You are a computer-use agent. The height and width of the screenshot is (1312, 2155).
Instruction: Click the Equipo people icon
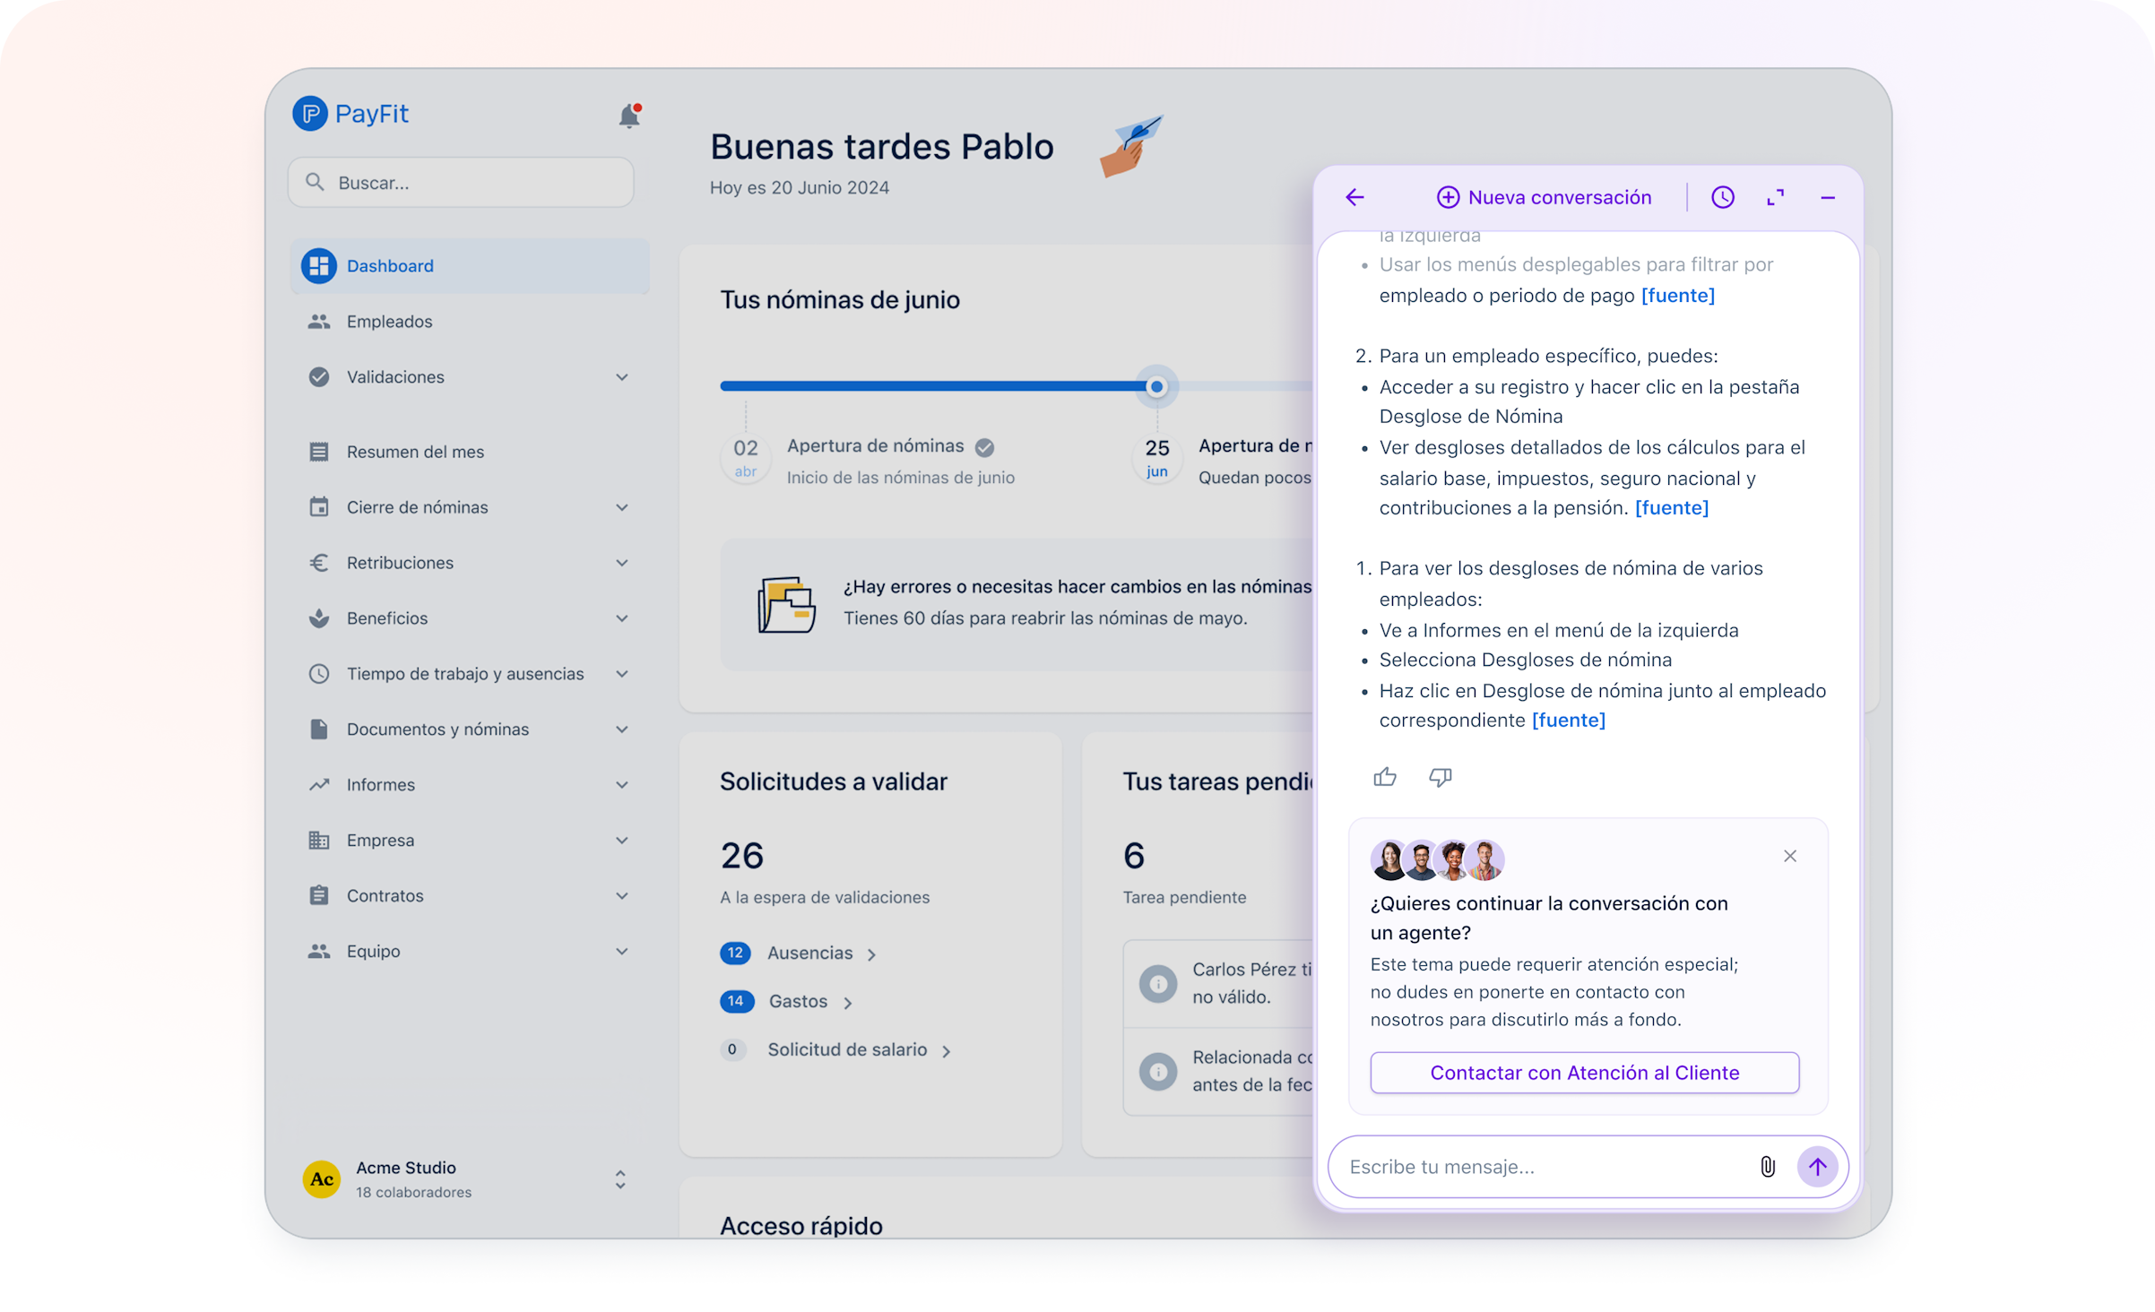pos(319,952)
